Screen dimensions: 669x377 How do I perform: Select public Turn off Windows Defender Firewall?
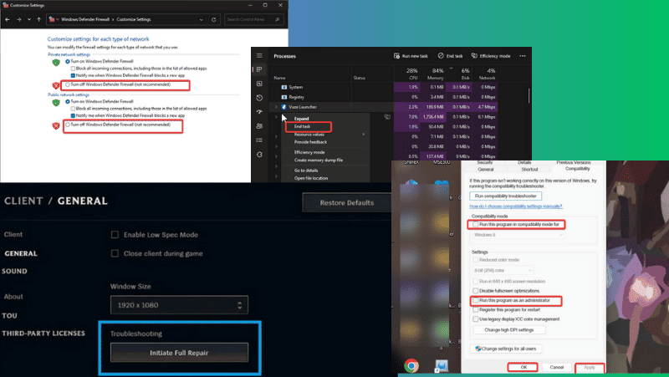68,125
